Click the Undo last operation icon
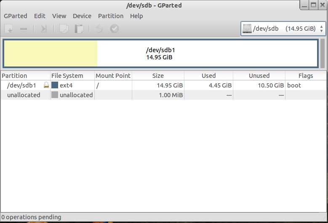 [x=99, y=29]
